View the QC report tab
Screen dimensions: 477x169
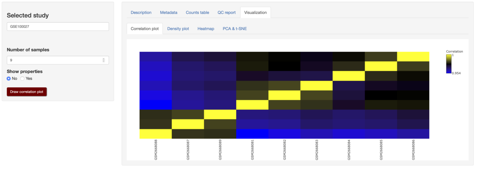tap(227, 12)
